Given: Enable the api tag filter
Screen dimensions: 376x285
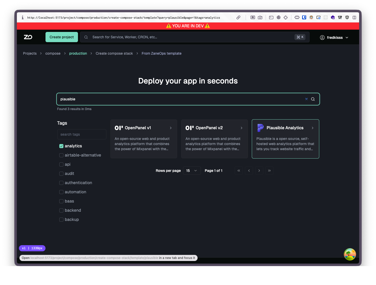Looking at the screenshot, I should point(61,164).
